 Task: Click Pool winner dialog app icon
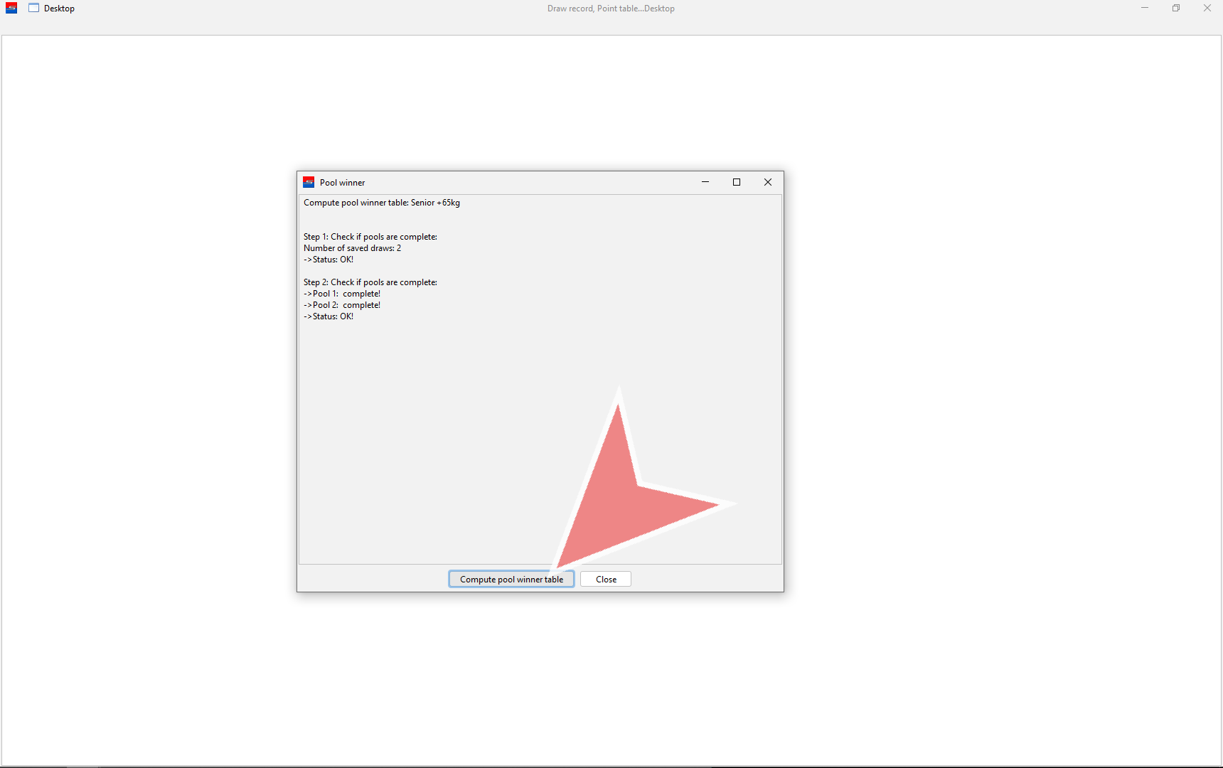[x=309, y=182]
